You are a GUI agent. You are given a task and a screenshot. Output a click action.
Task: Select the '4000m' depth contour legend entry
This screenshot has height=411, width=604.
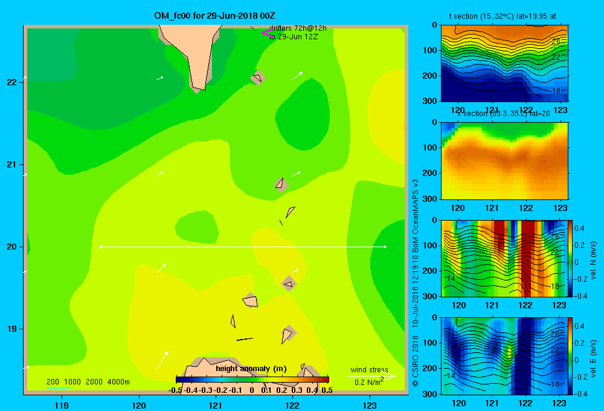coord(118,382)
